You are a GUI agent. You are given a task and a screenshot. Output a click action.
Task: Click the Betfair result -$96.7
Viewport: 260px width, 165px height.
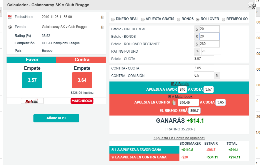click(211, 150)
